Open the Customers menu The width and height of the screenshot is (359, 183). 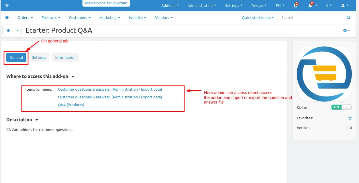[x=80, y=17]
